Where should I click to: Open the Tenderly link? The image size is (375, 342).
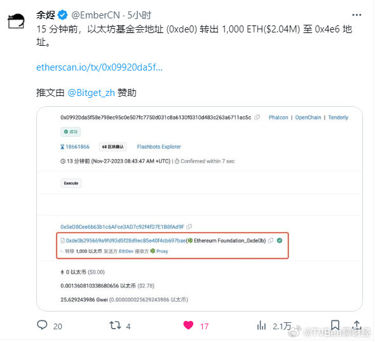pyautogui.click(x=338, y=118)
